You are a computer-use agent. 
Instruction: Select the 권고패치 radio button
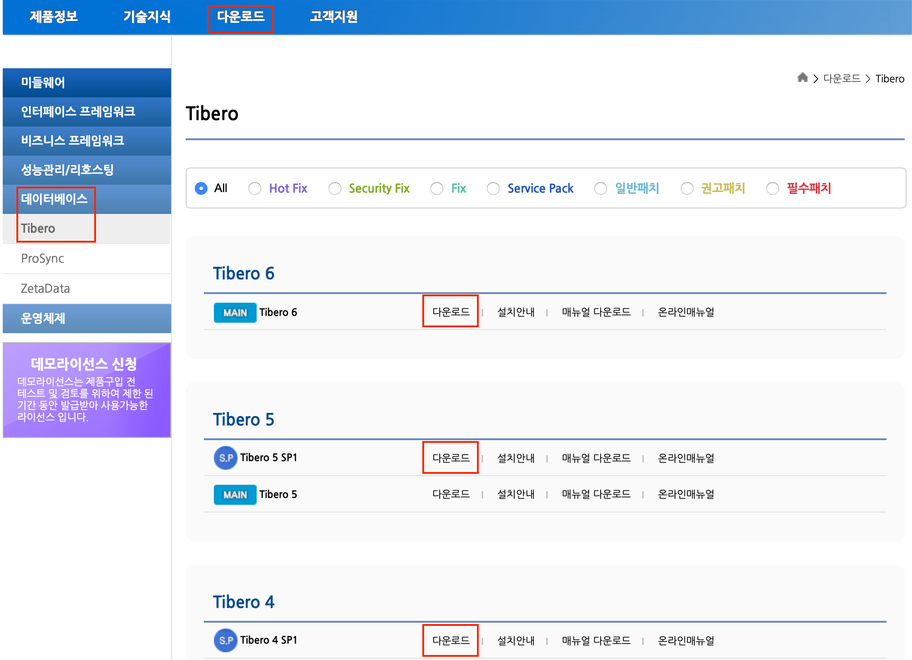pos(687,188)
